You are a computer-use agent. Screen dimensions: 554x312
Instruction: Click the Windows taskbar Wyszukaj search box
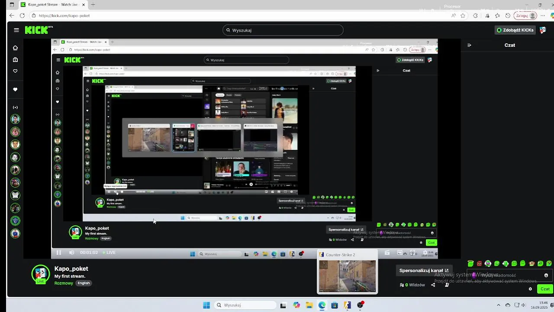(245, 305)
